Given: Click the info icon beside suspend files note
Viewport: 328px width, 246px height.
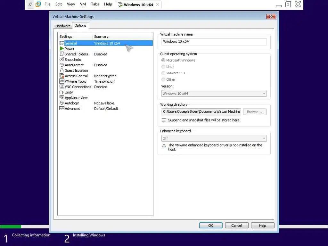Looking at the screenshot, I should click(164, 120).
